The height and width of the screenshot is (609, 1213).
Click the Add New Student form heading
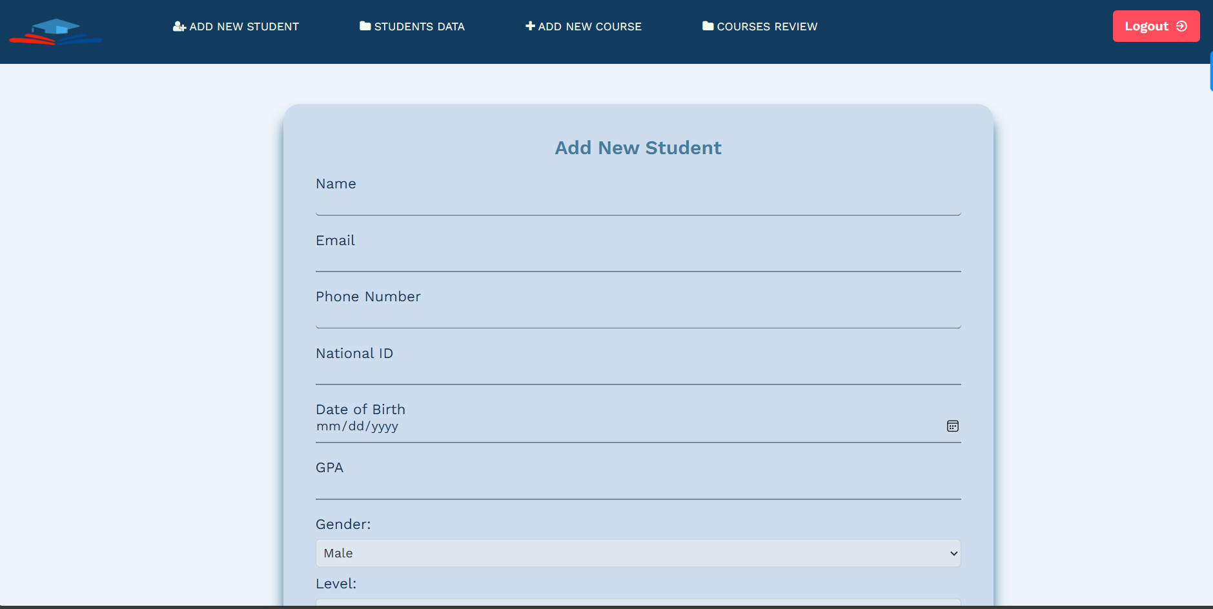638,148
